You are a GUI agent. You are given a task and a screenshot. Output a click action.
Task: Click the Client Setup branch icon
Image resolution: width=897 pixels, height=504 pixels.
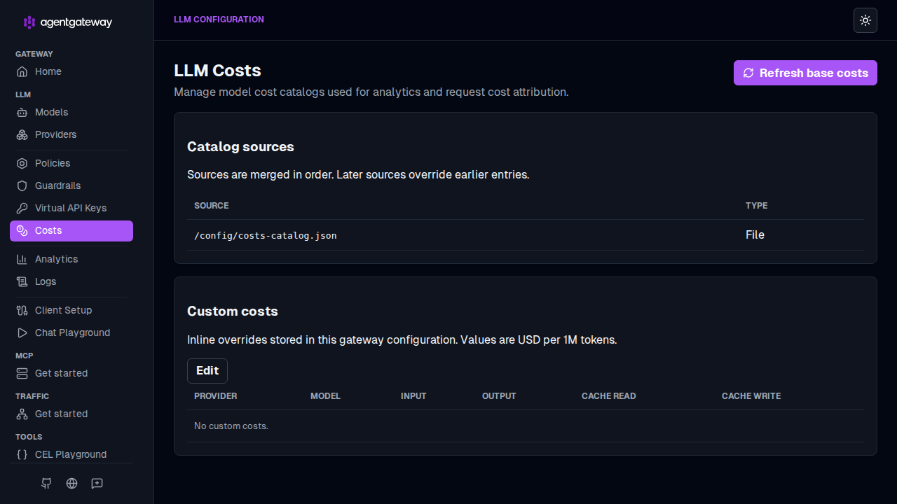point(22,310)
